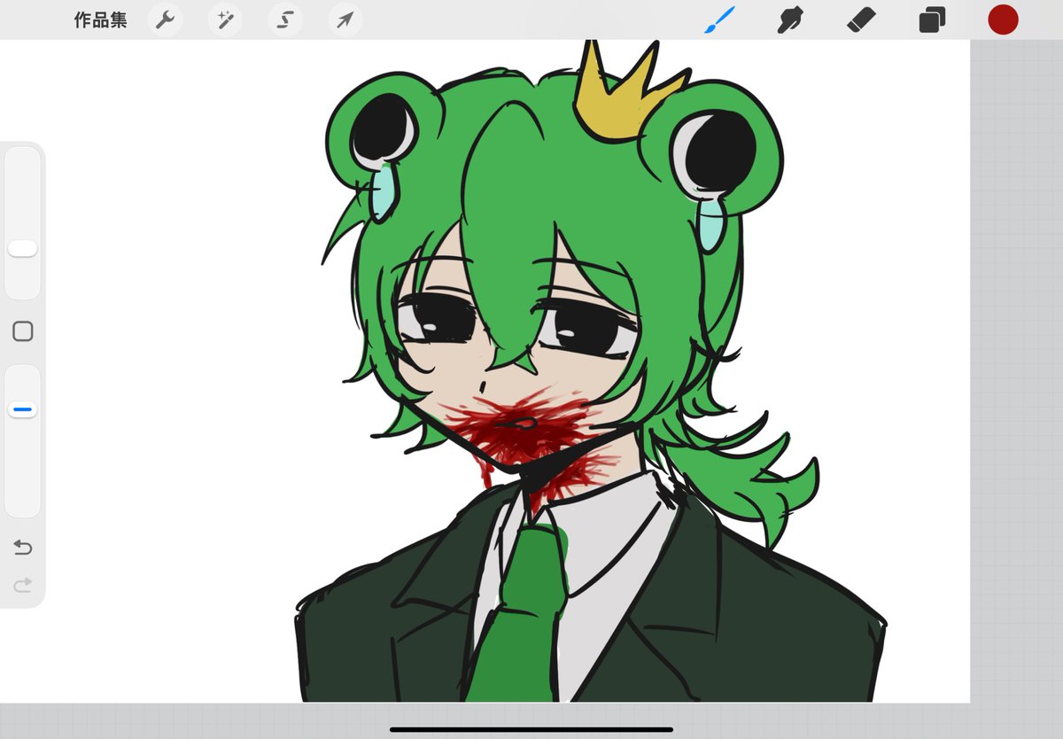
Task: Tap the square modify button in sidebar
Action: [x=23, y=331]
